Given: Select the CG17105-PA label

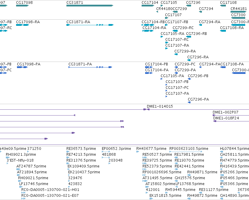Looking at the screenshot, I should pyautogui.click(x=172, y=76).
